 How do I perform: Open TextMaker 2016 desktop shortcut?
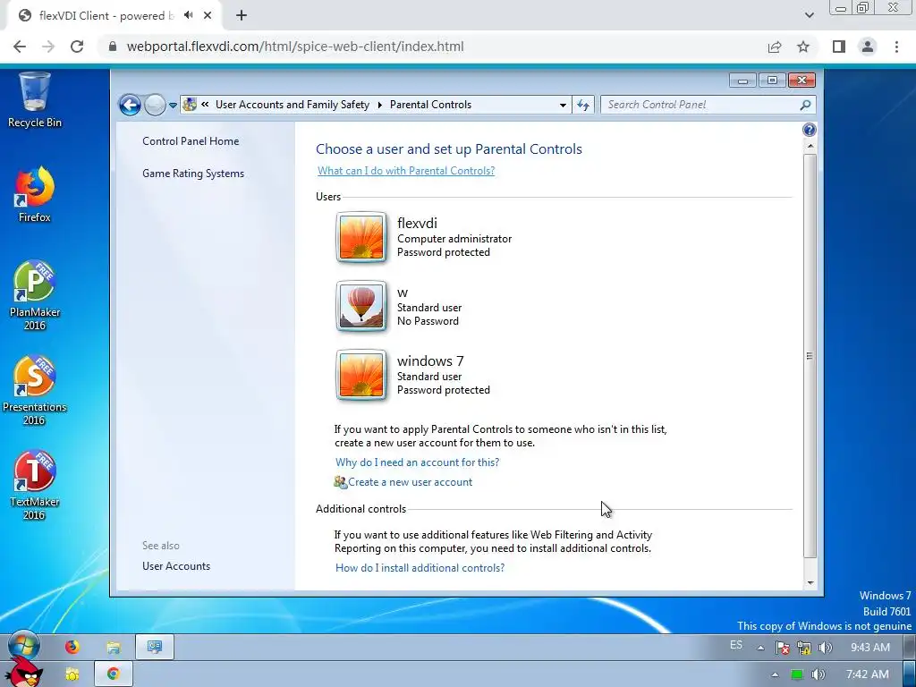(35, 486)
